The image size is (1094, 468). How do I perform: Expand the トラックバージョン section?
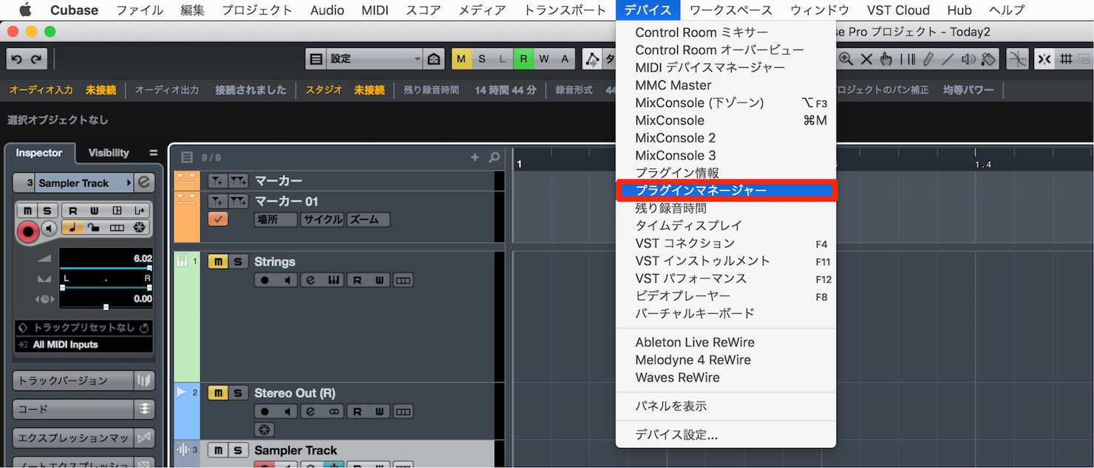[84, 380]
